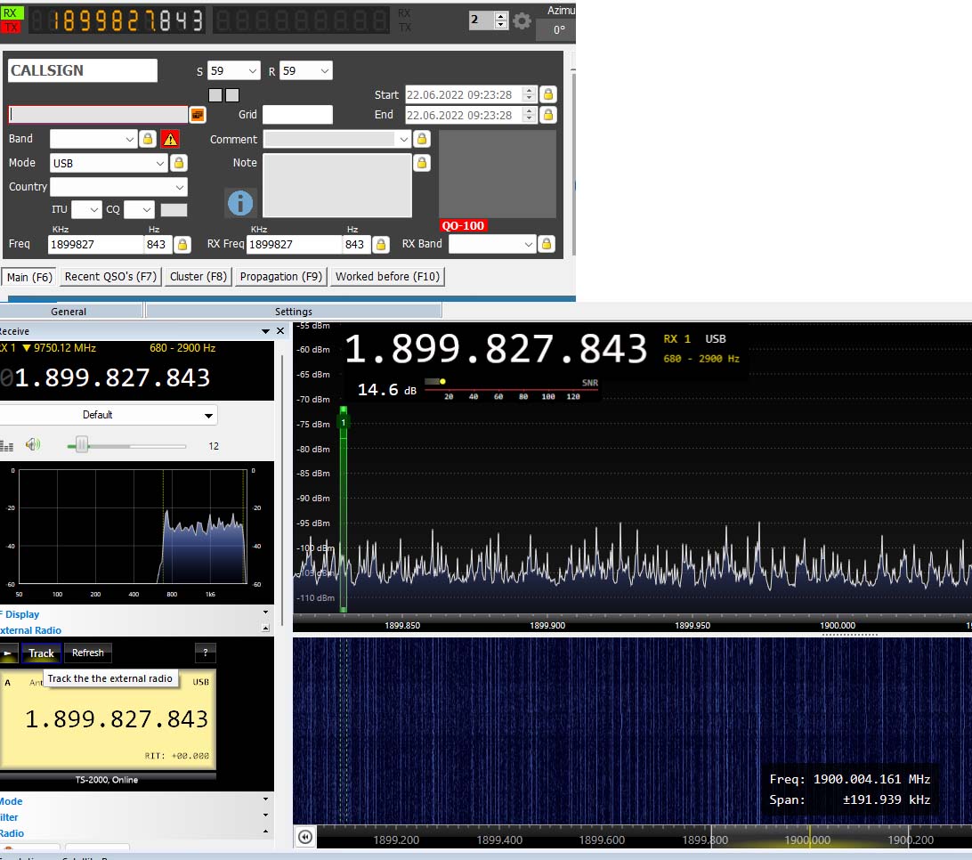Adjust the volume slider handle

point(82,444)
